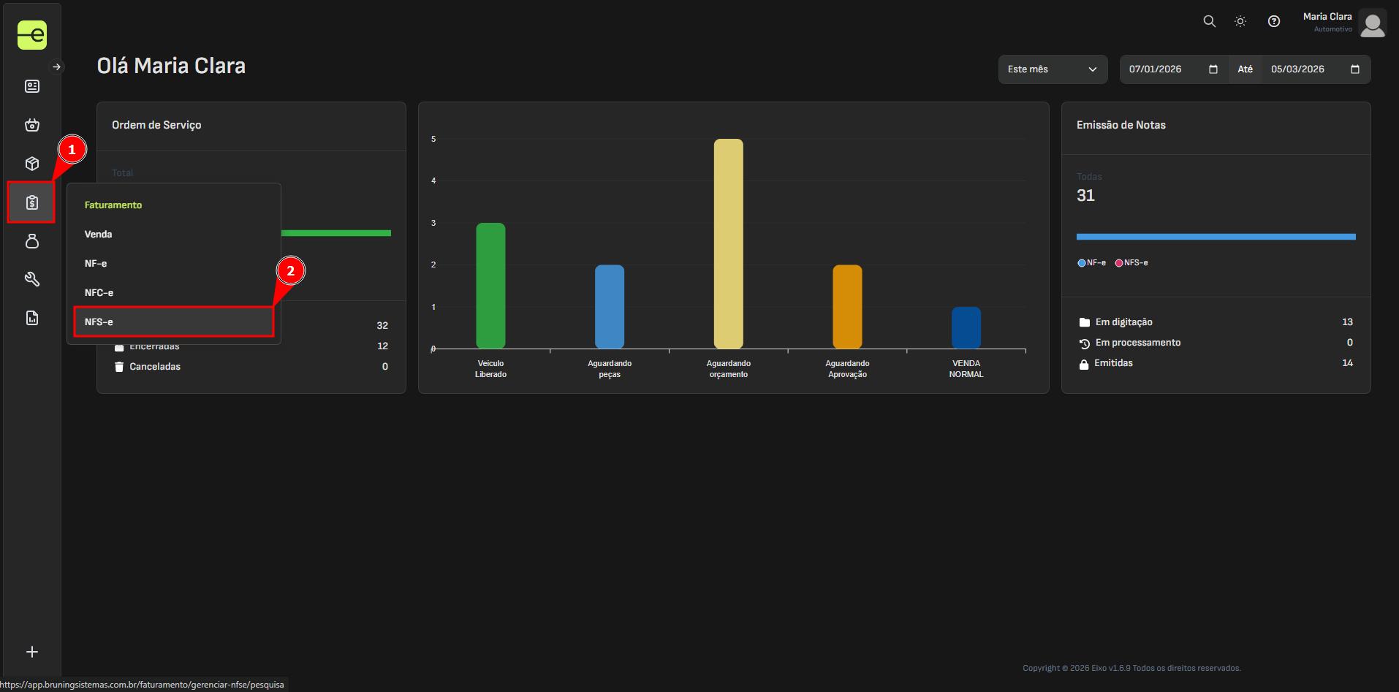
Task: Toggle the light/dark theme sun icon
Action: tap(1240, 21)
